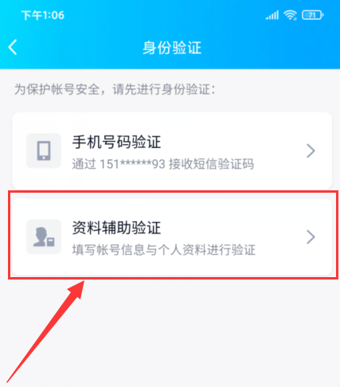
Task: Select 手机号码验证 option title
Action: (x=116, y=142)
